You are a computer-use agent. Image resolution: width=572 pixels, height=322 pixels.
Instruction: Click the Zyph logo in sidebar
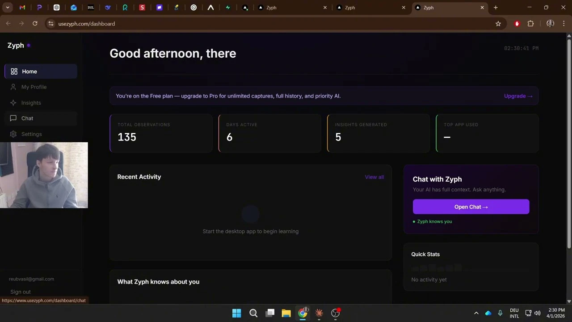point(18,45)
